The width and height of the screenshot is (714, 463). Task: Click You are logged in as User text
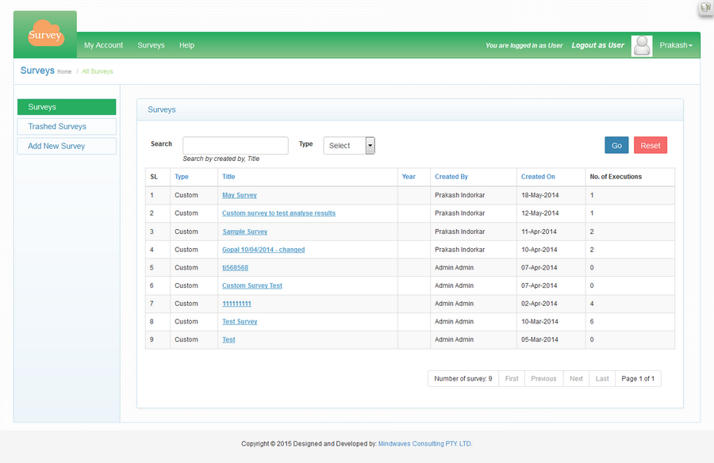point(524,45)
